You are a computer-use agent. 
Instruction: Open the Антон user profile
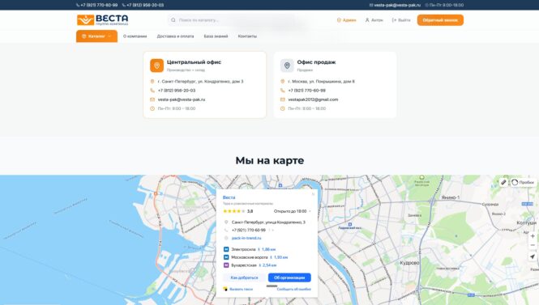(374, 20)
